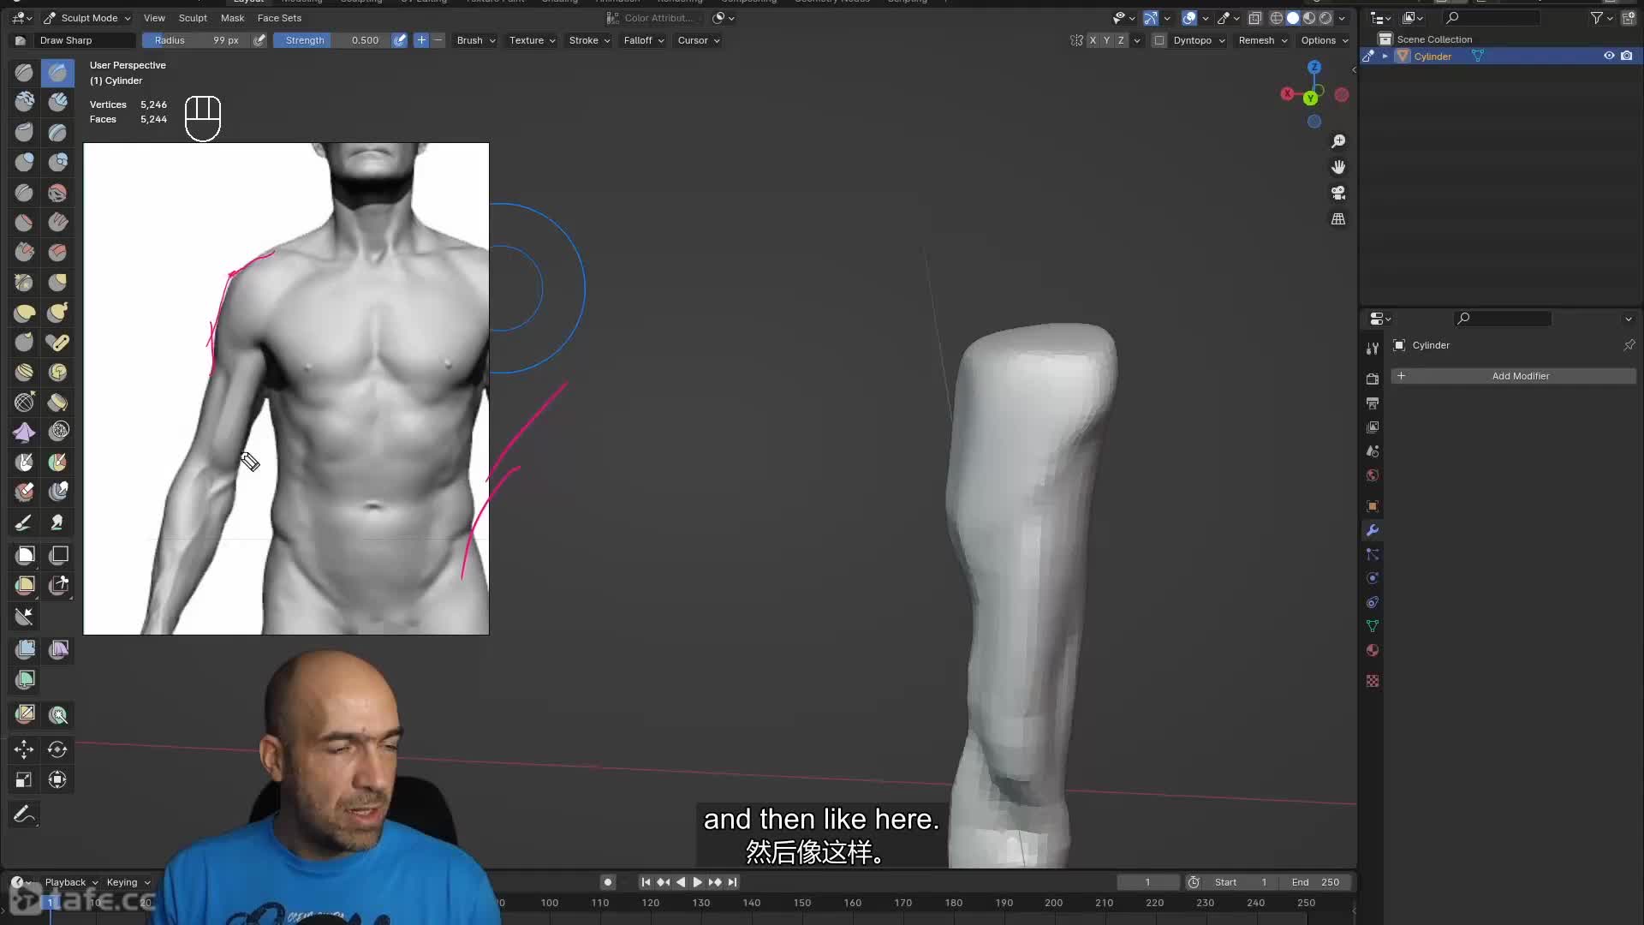Open the Mask menu
The height and width of the screenshot is (925, 1644).
tap(232, 18)
